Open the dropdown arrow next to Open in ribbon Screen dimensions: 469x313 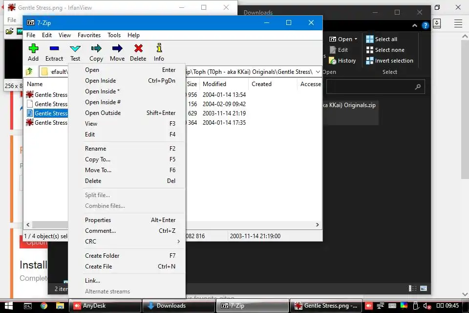[x=356, y=39]
